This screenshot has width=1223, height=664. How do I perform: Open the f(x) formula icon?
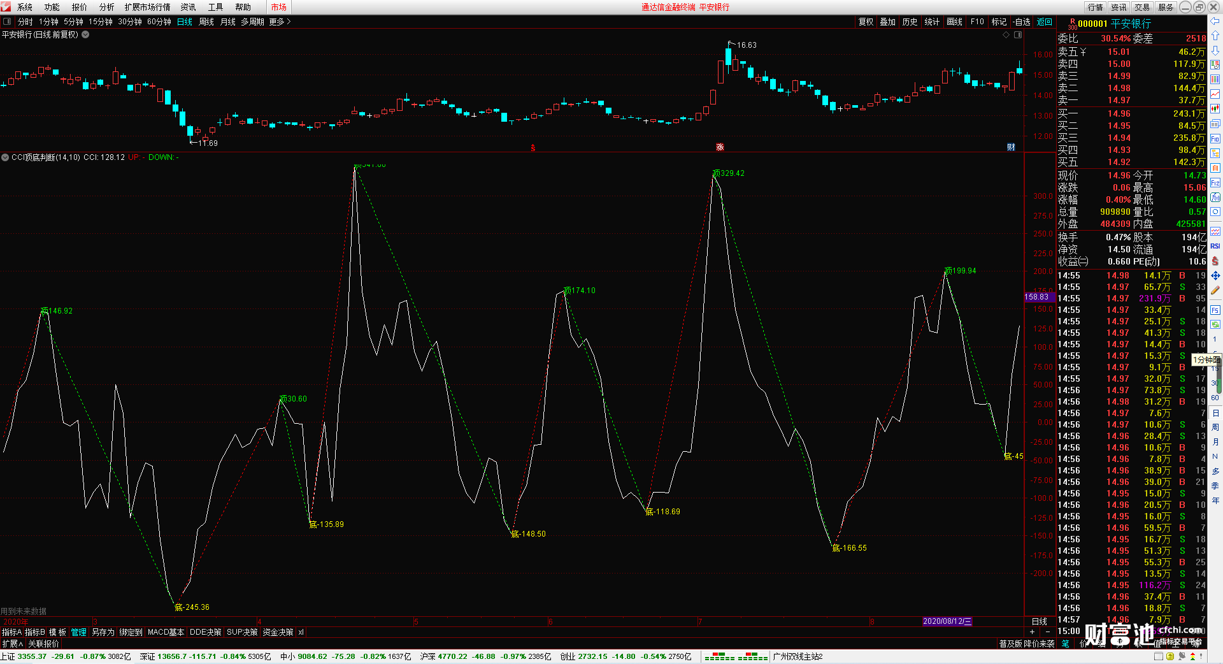[1215, 197]
